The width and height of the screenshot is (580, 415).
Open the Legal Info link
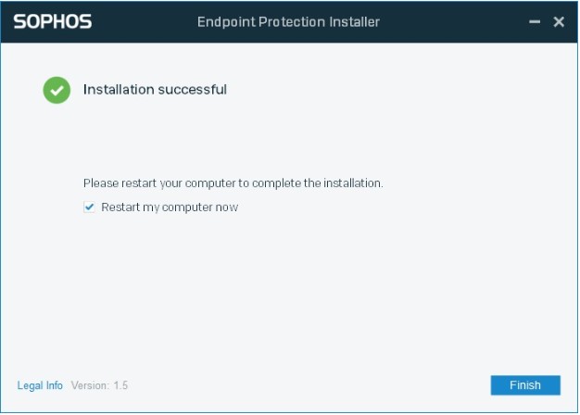(x=40, y=385)
